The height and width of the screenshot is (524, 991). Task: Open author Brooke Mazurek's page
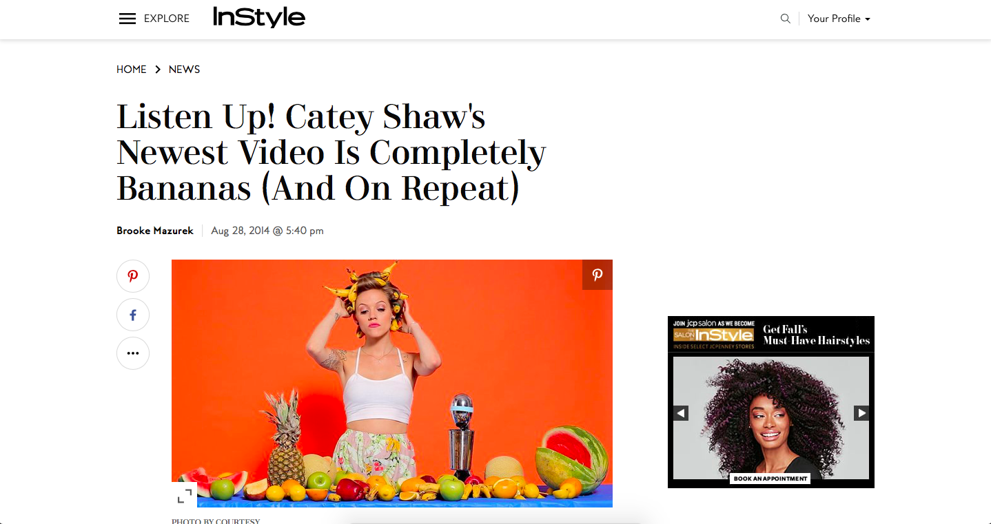coord(155,231)
